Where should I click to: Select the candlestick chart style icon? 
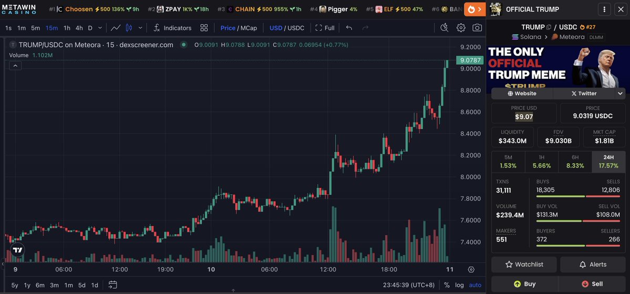tap(129, 28)
